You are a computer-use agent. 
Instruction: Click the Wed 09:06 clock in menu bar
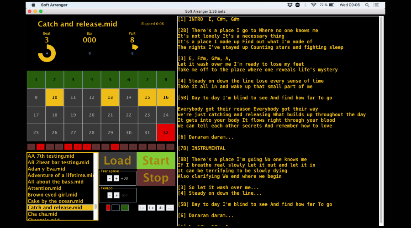(350, 5)
